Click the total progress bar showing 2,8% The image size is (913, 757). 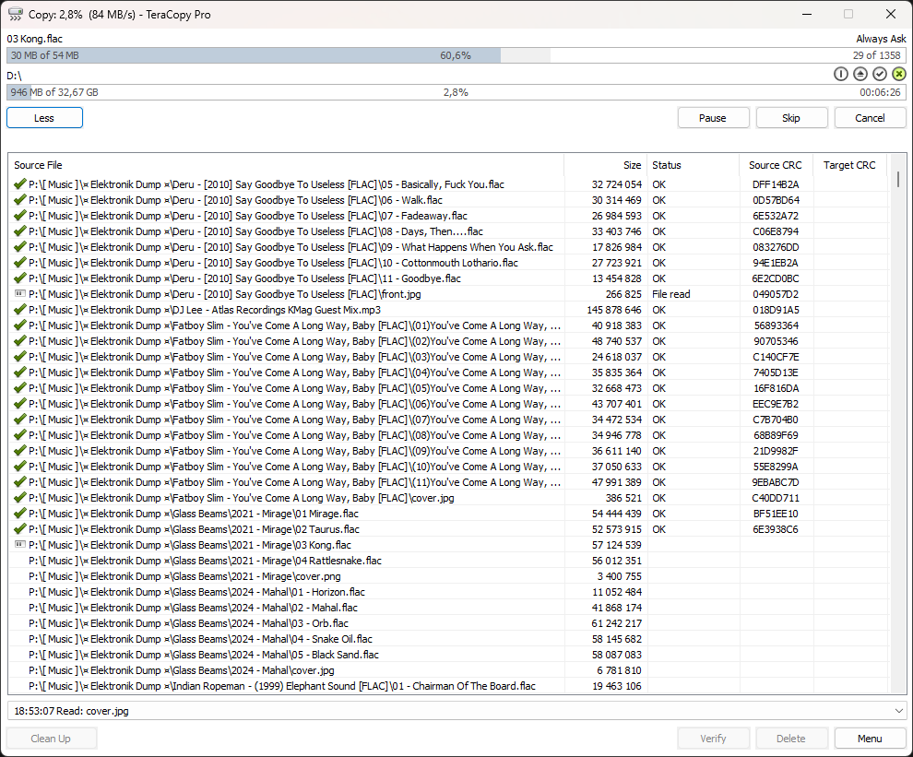click(x=456, y=92)
